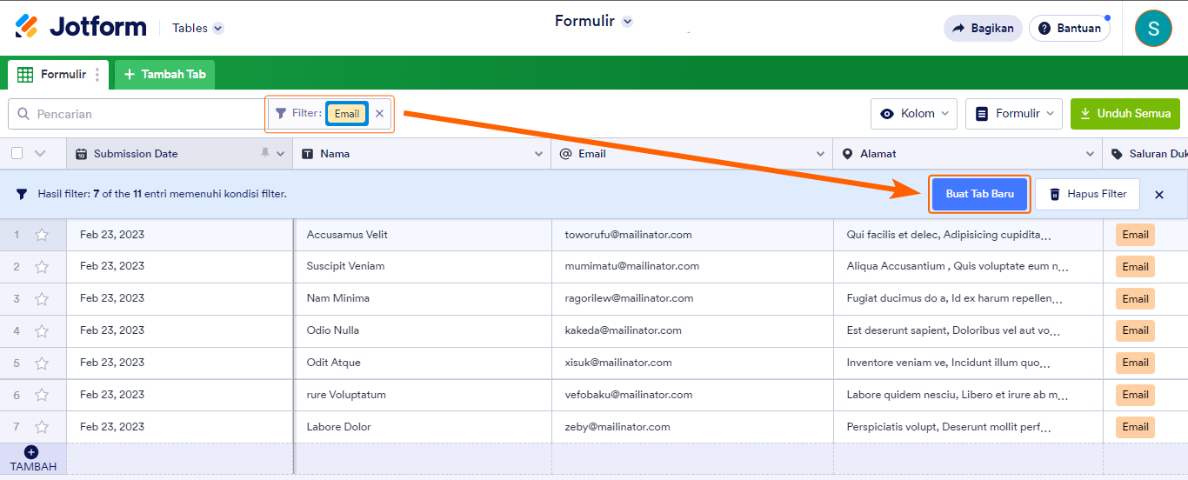The width and height of the screenshot is (1188, 480).
Task: Open the Formulir view dropdown
Action: pos(1013,114)
